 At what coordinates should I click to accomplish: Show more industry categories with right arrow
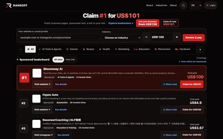coord(200,49)
